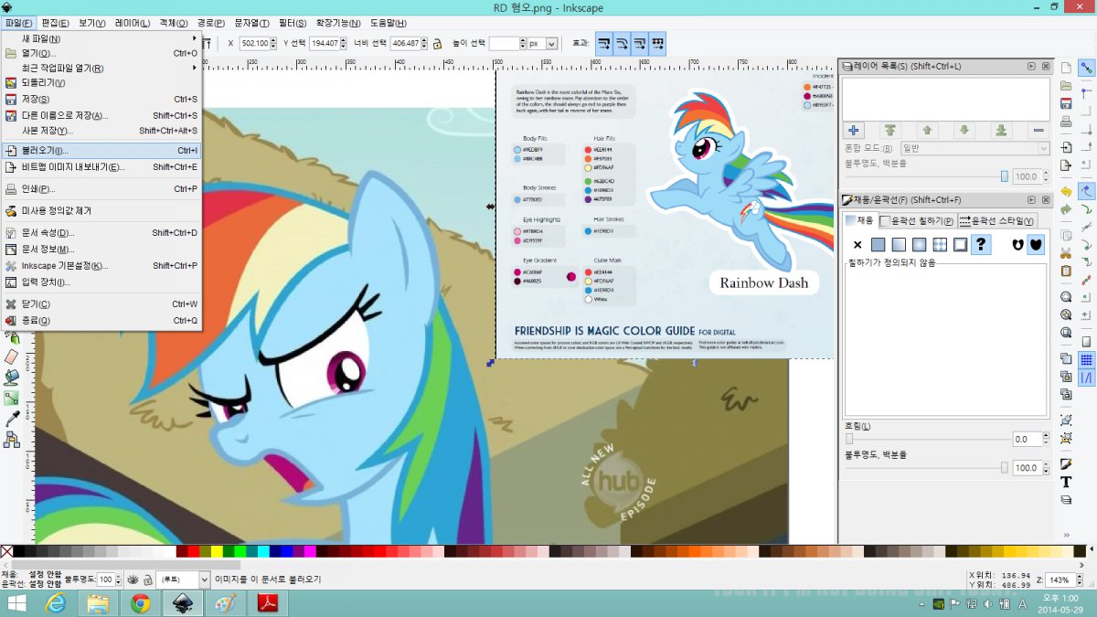1097x617 pixels.
Task: Select the paint bucket tool
Action: coord(12,378)
